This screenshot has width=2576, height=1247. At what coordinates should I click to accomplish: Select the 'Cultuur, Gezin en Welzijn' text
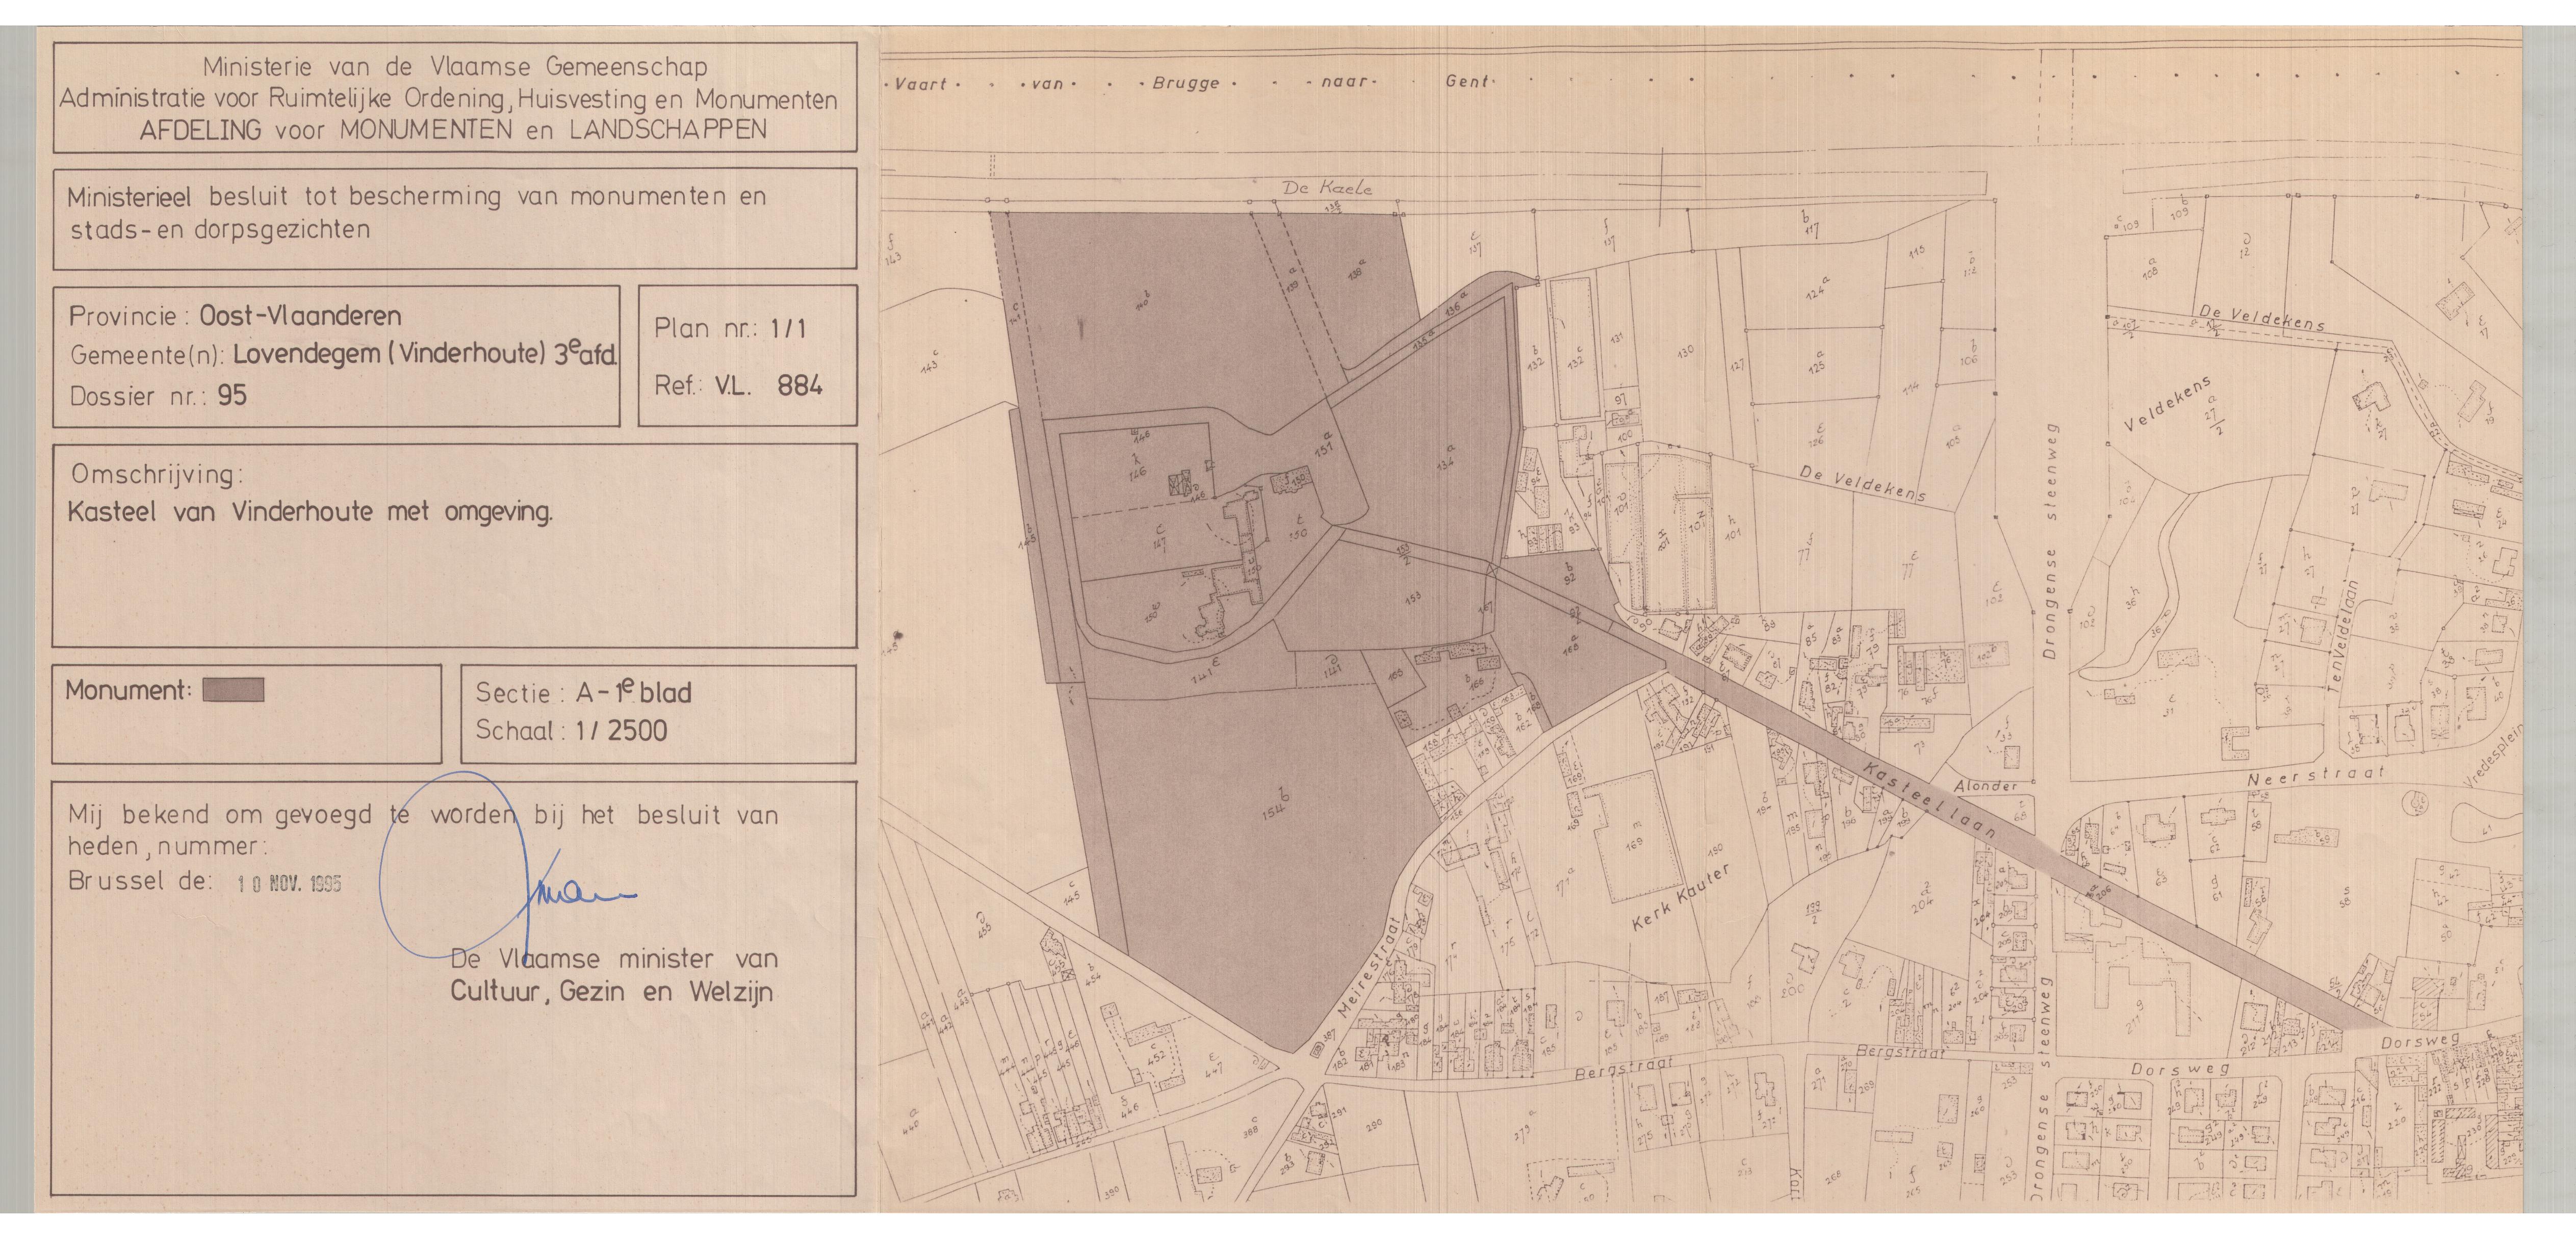pyautogui.click(x=611, y=992)
